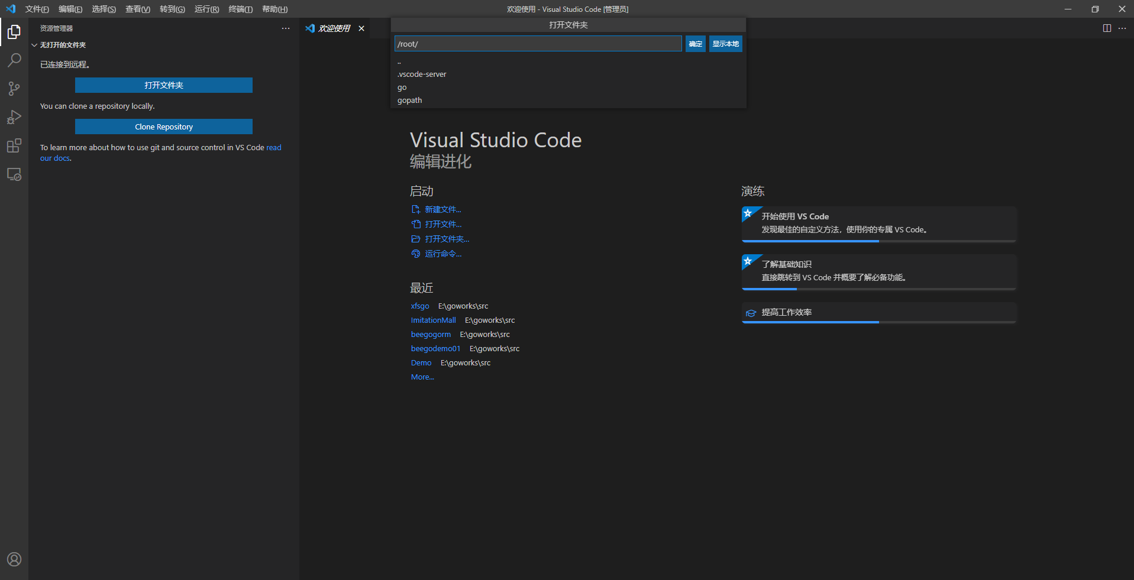Open the 了解基础知识 walkthrough card

coord(879,272)
